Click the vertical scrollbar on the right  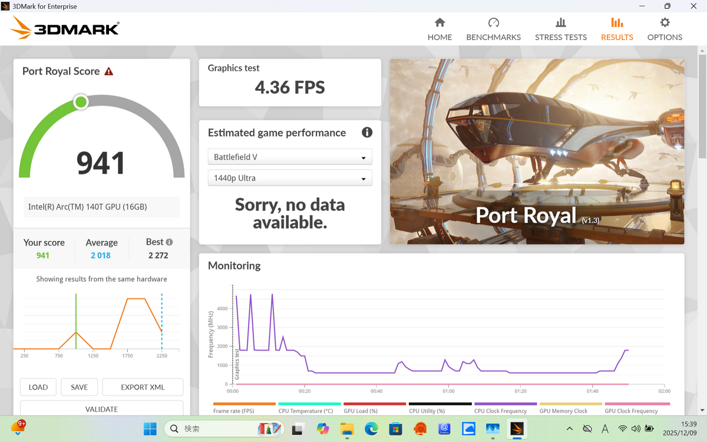click(702, 106)
